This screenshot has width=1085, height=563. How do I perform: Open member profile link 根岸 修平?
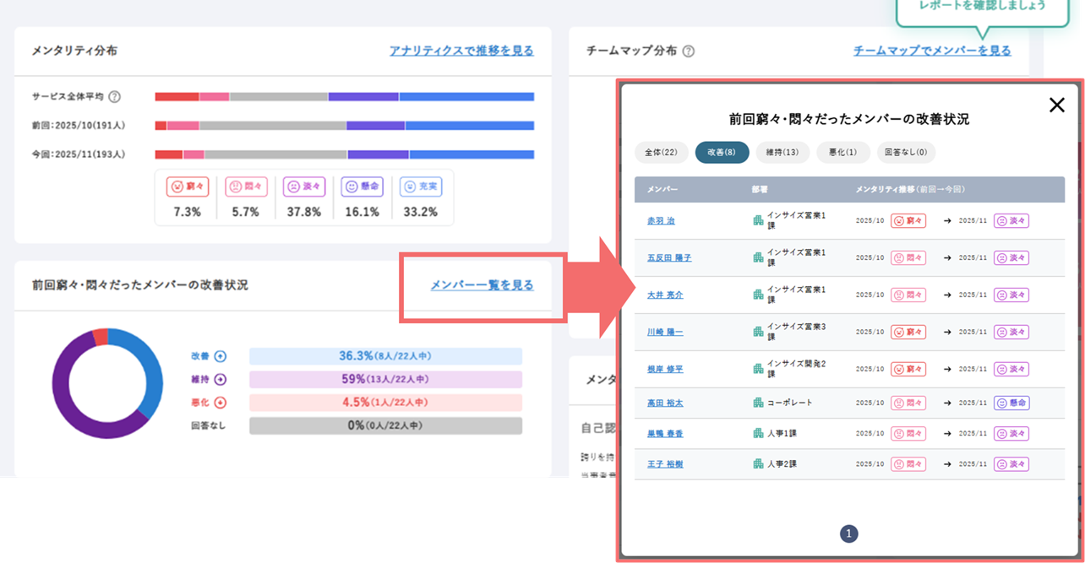tap(665, 369)
